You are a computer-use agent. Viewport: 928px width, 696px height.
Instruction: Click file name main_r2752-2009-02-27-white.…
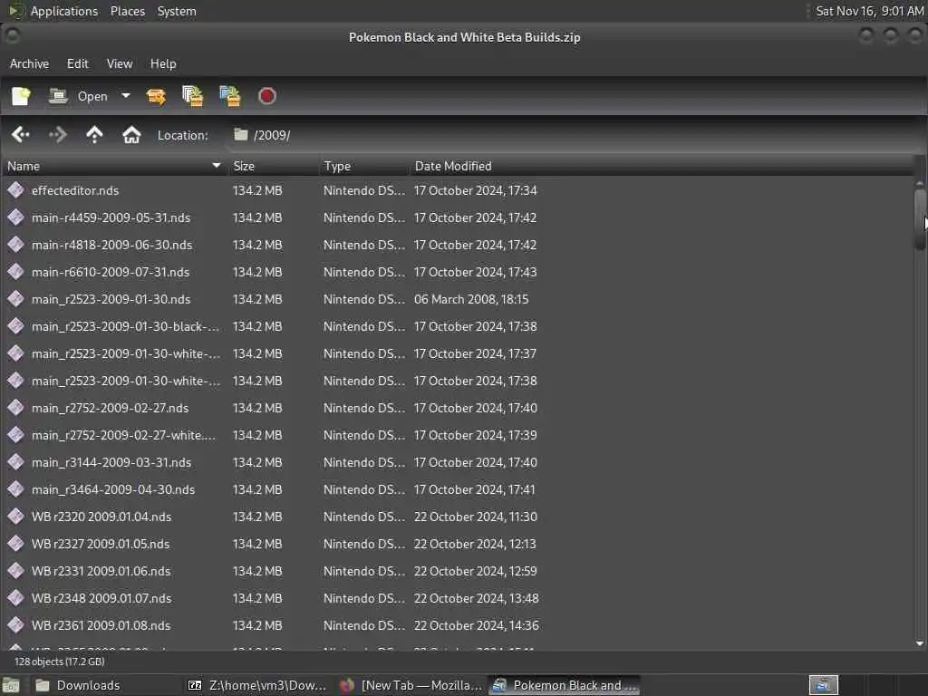point(124,436)
